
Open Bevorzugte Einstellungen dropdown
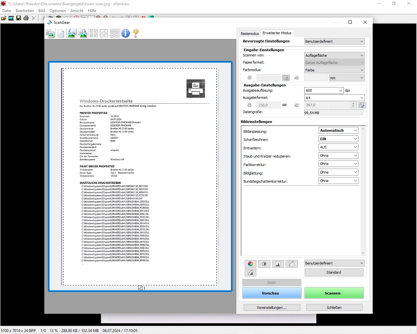(334, 41)
